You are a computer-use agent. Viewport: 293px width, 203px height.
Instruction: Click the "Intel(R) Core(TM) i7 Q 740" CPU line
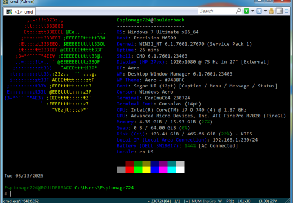point(167,110)
